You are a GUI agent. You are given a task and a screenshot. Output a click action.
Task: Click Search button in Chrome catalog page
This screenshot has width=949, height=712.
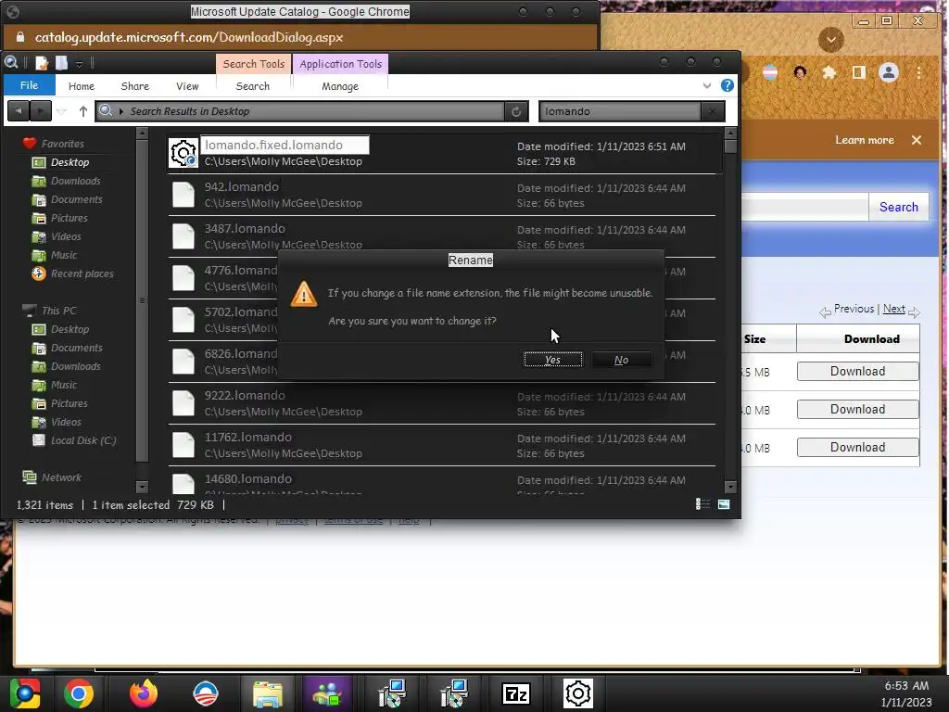coord(898,207)
